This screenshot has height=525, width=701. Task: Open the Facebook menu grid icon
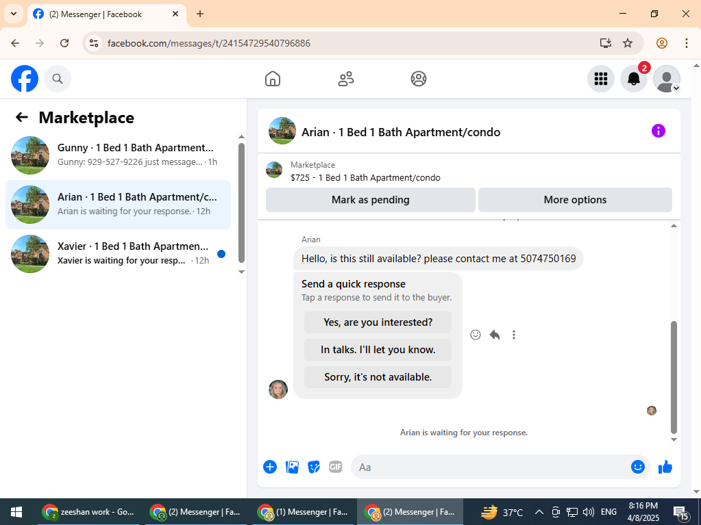pos(600,79)
